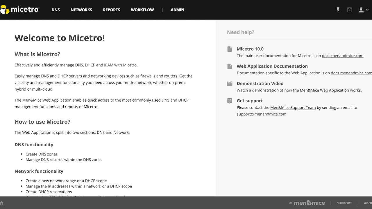This screenshot has width=372, height=209.
Task: Open the DNS menu
Action: pyautogui.click(x=56, y=10)
